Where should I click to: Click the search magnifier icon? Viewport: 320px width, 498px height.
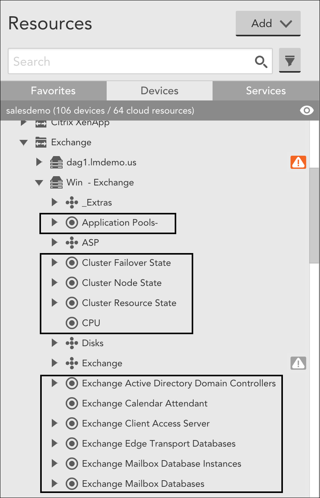point(261,61)
